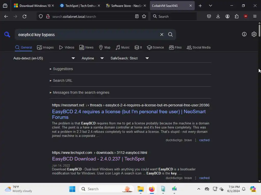Open the SearXNG about info icon
The image size is (261, 195).
[x=244, y=34]
